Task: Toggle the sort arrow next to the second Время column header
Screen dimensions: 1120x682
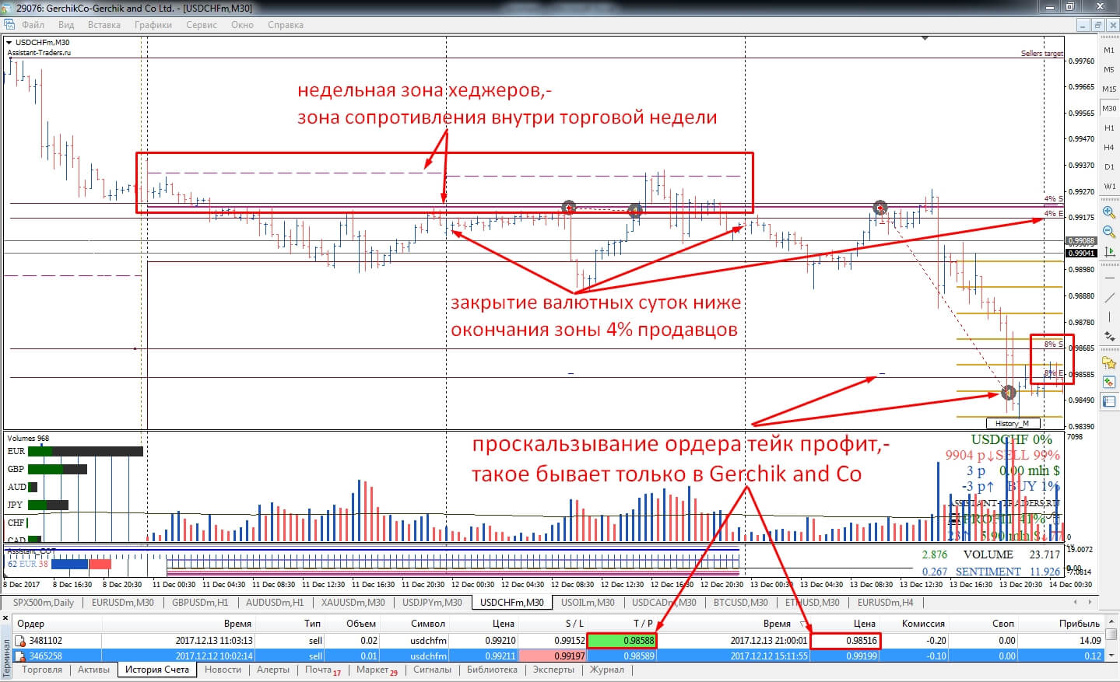Action: (x=803, y=624)
